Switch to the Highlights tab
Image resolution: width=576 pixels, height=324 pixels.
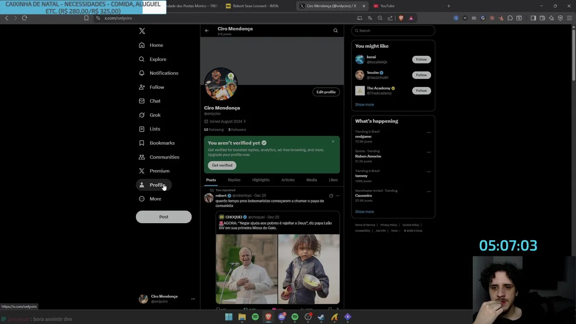coord(261,180)
